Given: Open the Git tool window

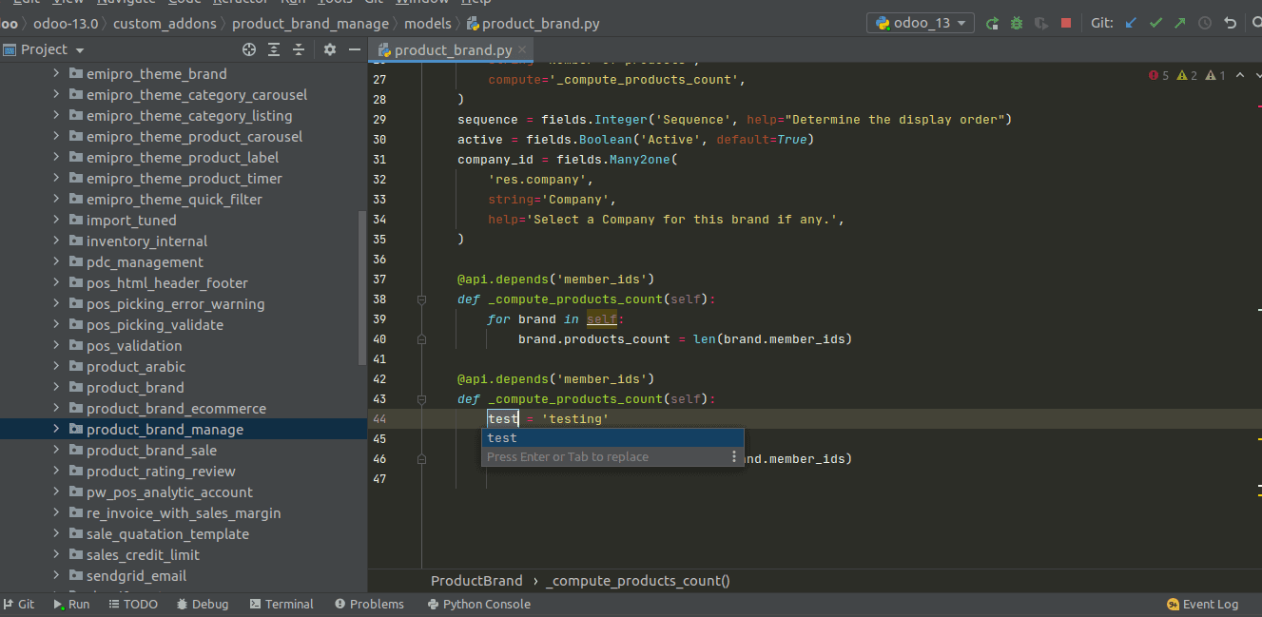Looking at the screenshot, I should 18,604.
